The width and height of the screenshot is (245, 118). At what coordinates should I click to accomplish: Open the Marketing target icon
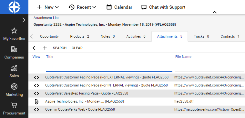pos(14,86)
